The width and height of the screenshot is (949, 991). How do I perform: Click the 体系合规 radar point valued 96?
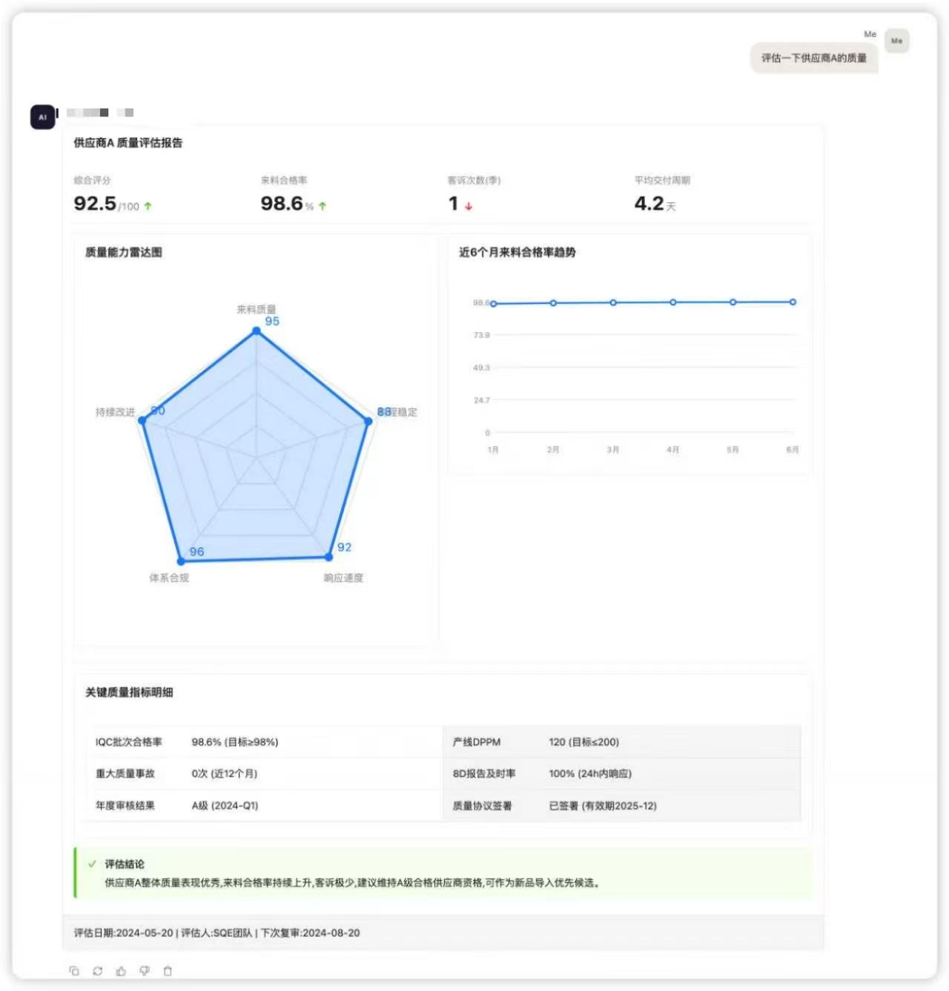coord(181,561)
